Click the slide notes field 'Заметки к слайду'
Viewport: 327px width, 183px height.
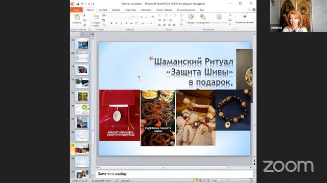click(x=174, y=174)
